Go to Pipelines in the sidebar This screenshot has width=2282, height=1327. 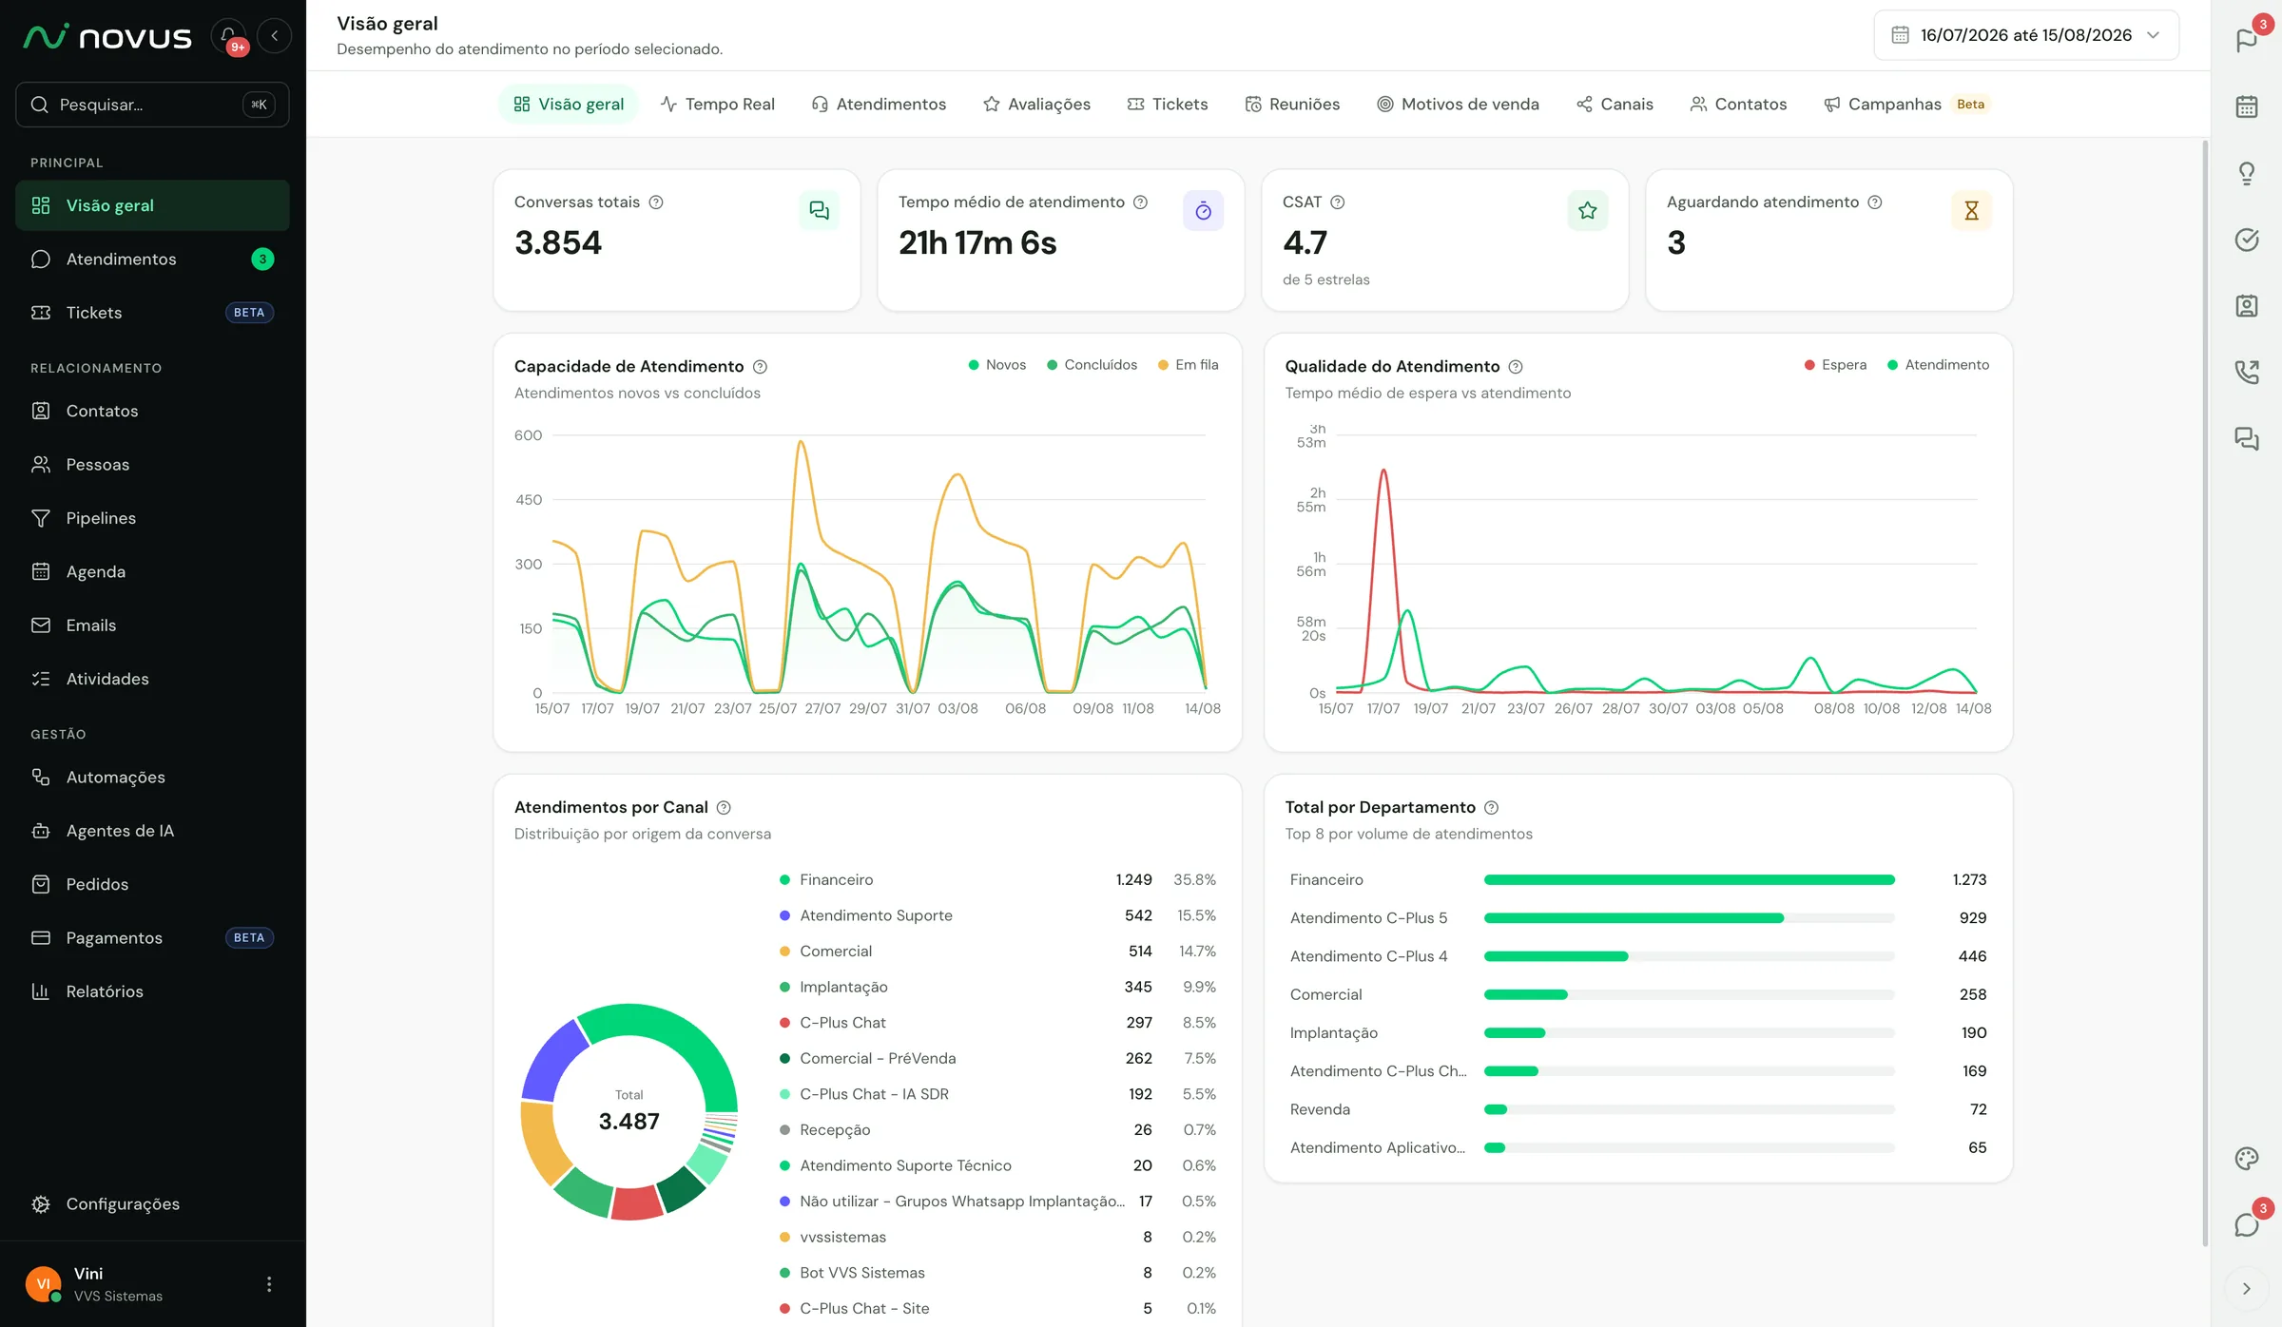click(x=152, y=518)
